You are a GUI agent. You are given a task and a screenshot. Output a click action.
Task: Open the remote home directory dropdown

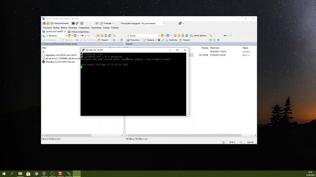coord(143,36)
